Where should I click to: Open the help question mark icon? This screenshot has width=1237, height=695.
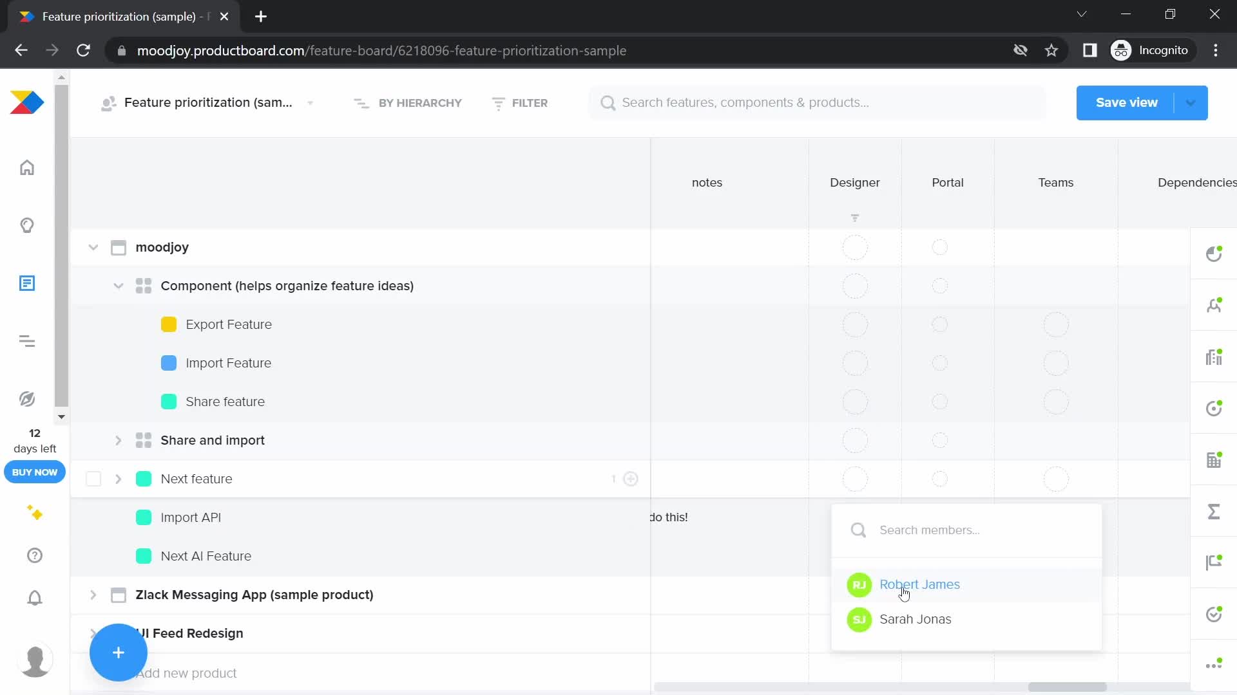coord(35,555)
